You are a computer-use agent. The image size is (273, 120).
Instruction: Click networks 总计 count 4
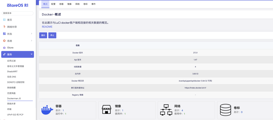pyautogui.click(x=182, y=110)
